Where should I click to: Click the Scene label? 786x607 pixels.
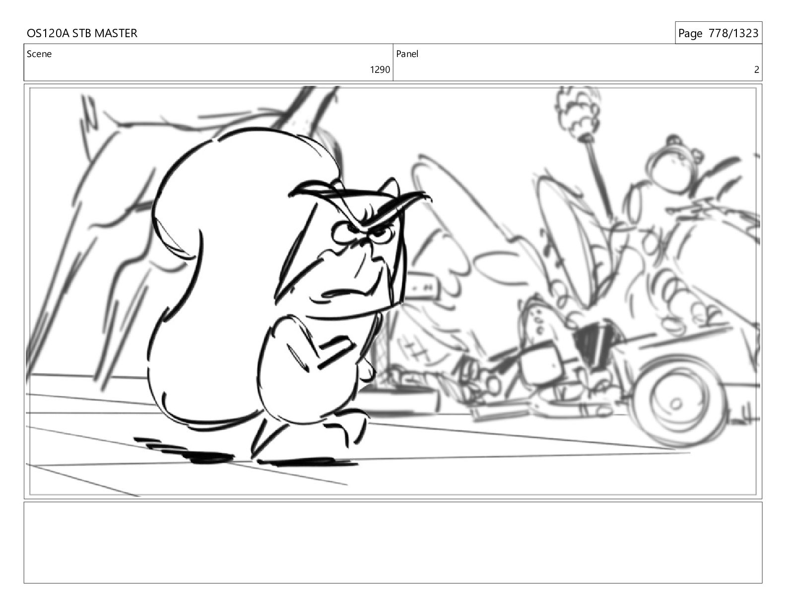pos(39,54)
